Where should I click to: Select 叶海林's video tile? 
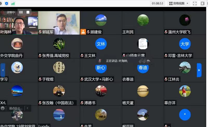click(x=19, y=23)
